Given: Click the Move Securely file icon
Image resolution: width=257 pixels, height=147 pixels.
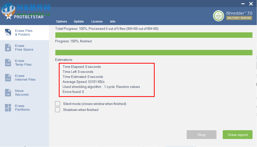Looking at the screenshot, I should click(8, 93).
